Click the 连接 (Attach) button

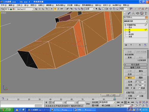tap(130, 74)
